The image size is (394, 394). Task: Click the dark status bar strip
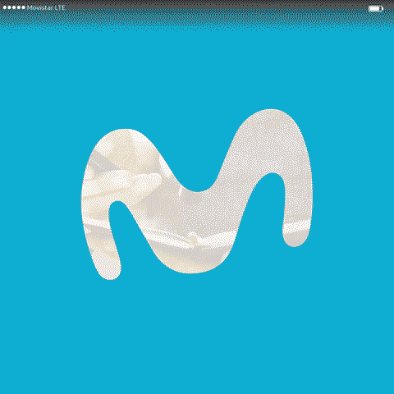[x=197, y=4]
